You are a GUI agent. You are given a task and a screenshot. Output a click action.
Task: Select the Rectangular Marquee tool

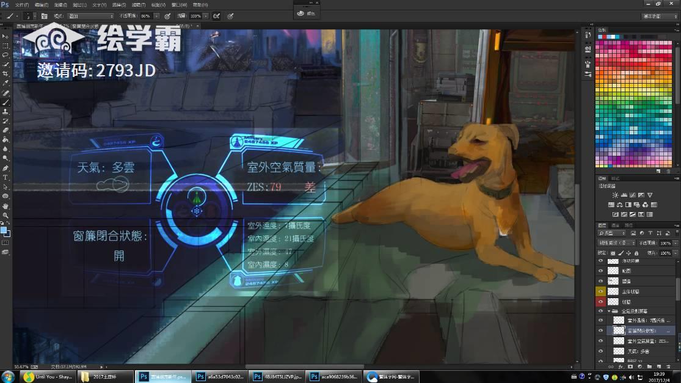coord(5,46)
